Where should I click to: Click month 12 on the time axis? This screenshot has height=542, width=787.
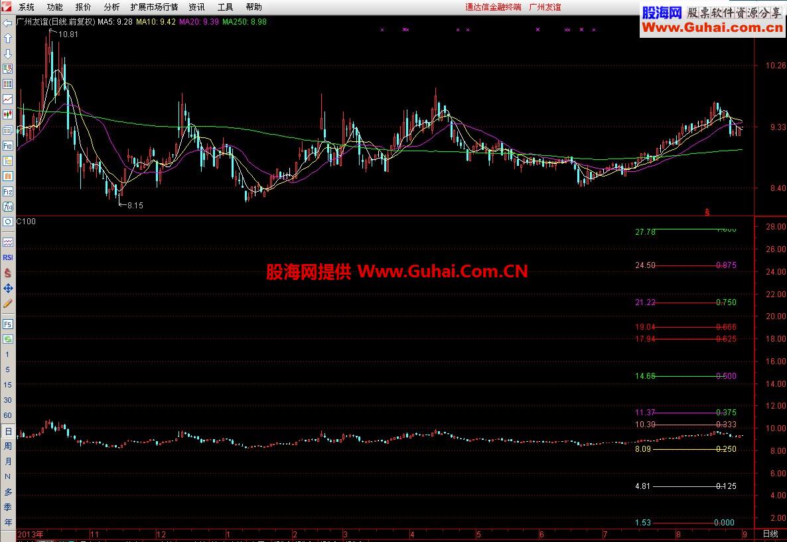(x=161, y=535)
